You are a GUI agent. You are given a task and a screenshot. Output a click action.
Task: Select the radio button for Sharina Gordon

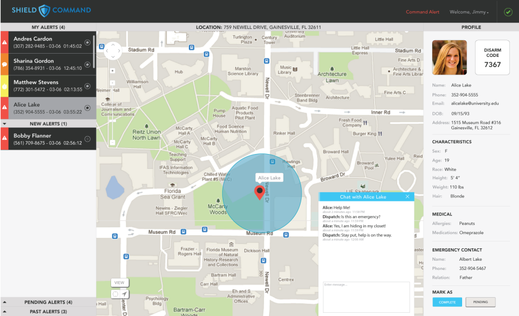pos(87,64)
